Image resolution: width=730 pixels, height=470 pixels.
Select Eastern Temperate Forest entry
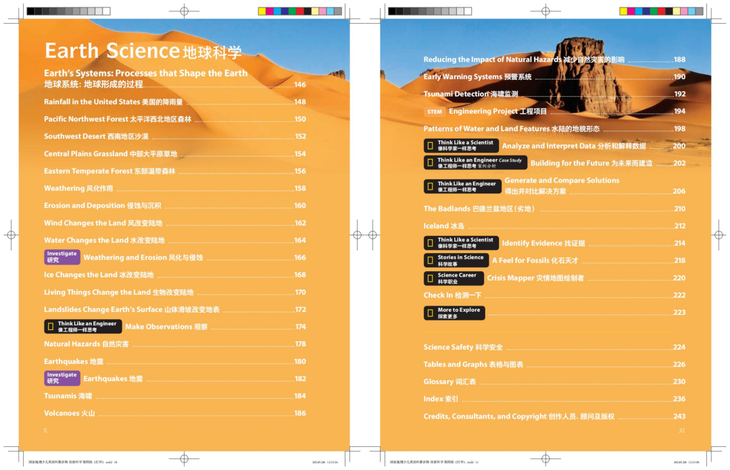(x=110, y=171)
